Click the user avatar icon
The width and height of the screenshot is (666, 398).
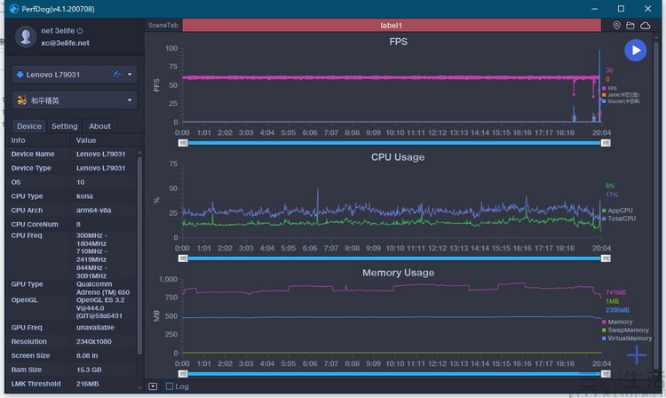click(x=26, y=36)
